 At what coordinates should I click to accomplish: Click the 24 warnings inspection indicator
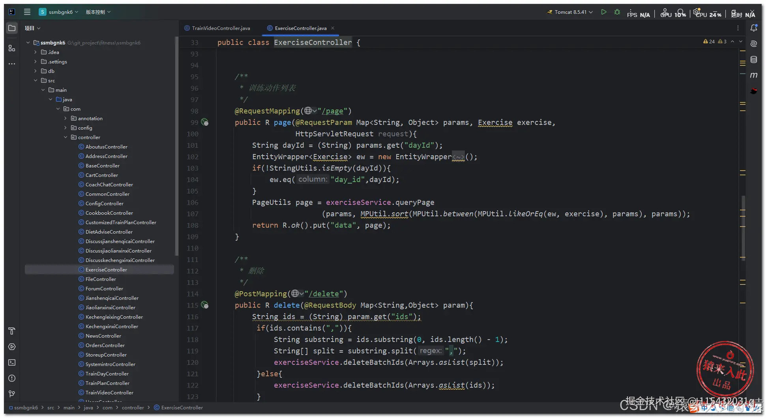click(x=709, y=41)
